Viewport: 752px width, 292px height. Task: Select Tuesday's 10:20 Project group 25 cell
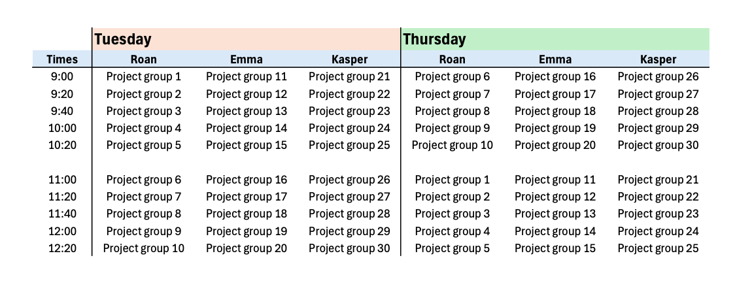(349, 145)
